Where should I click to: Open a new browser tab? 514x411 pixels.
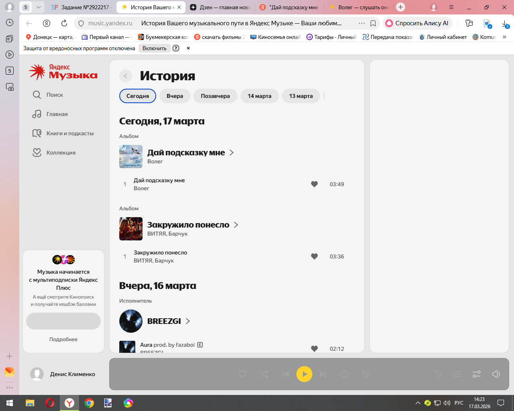[x=400, y=7]
